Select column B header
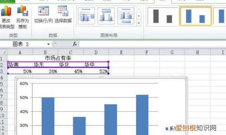Image resolution: width=226 pixels, height=135 pixels. (x=46, y=52)
